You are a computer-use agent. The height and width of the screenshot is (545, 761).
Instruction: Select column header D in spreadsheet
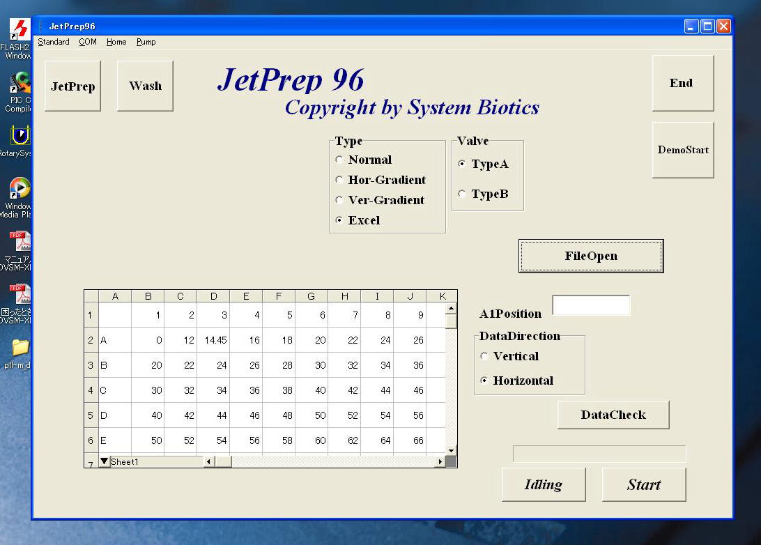213,296
